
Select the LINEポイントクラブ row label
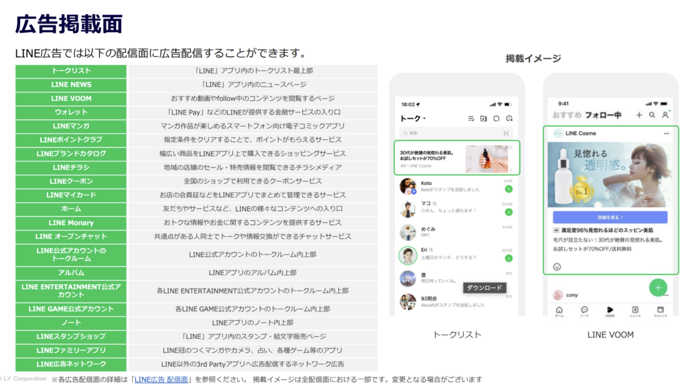71,140
